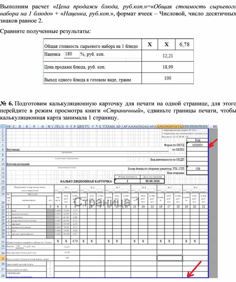Click organization name cell 'Вкусняшка'

pos(13,150)
